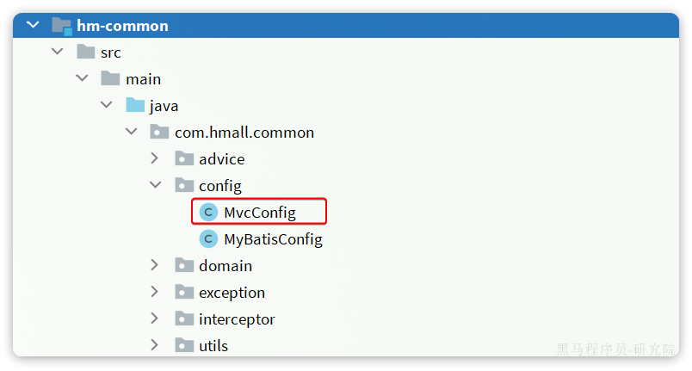692x371 pixels.
Task: Collapse the config package
Action: (155, 186)
